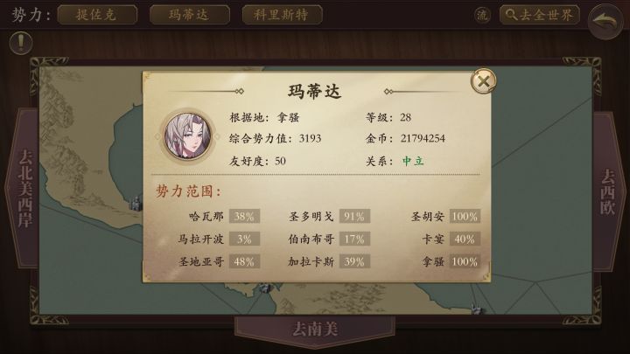Open the 去全世界 search button
Image resolution: width=630 pixels, height=354 pixels.
539,15
